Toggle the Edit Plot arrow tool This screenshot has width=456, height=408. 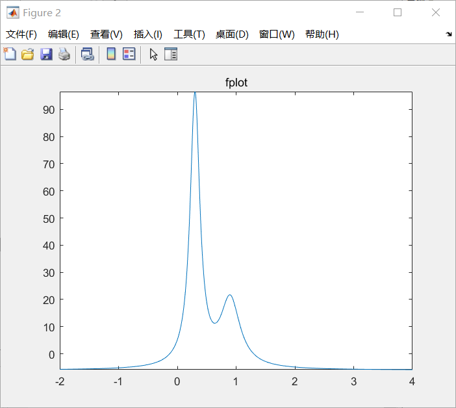153,55
